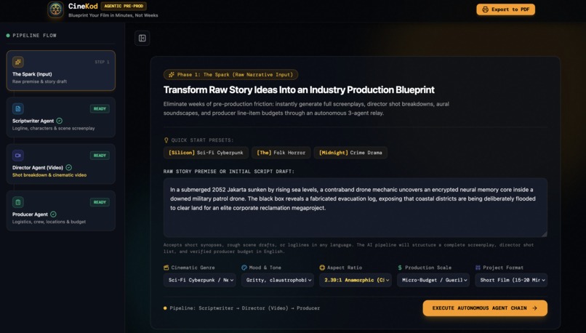Open the Aspect Ratio dropdown
Screen dimensions: 586x333
[x=356, y=280]
